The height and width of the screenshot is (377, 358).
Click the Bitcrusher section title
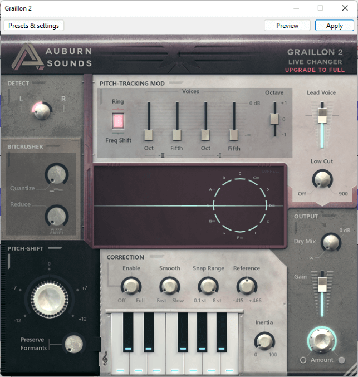pos(25,146)
